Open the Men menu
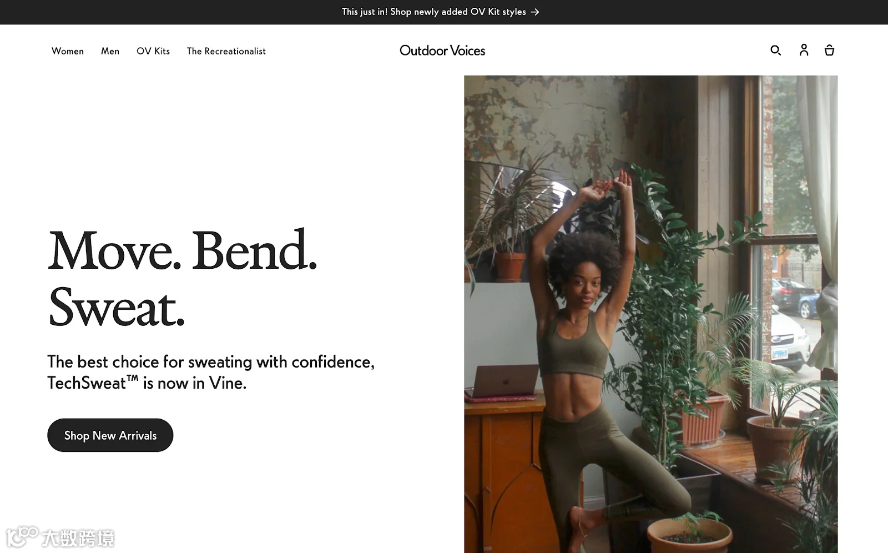The image size is (888, 553). tap(110, 51)
